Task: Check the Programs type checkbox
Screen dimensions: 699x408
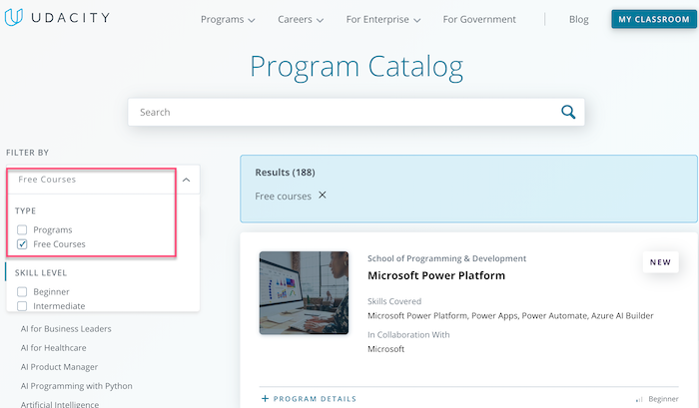Action: click(x=22, y=229)
